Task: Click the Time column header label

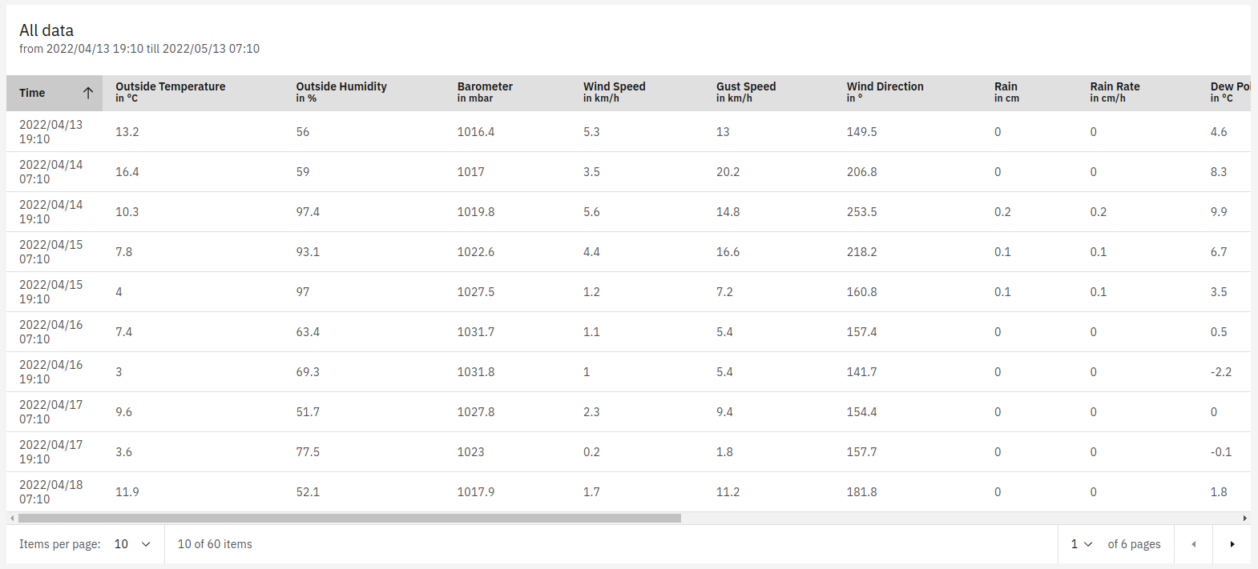Action: tap(32, 93)
